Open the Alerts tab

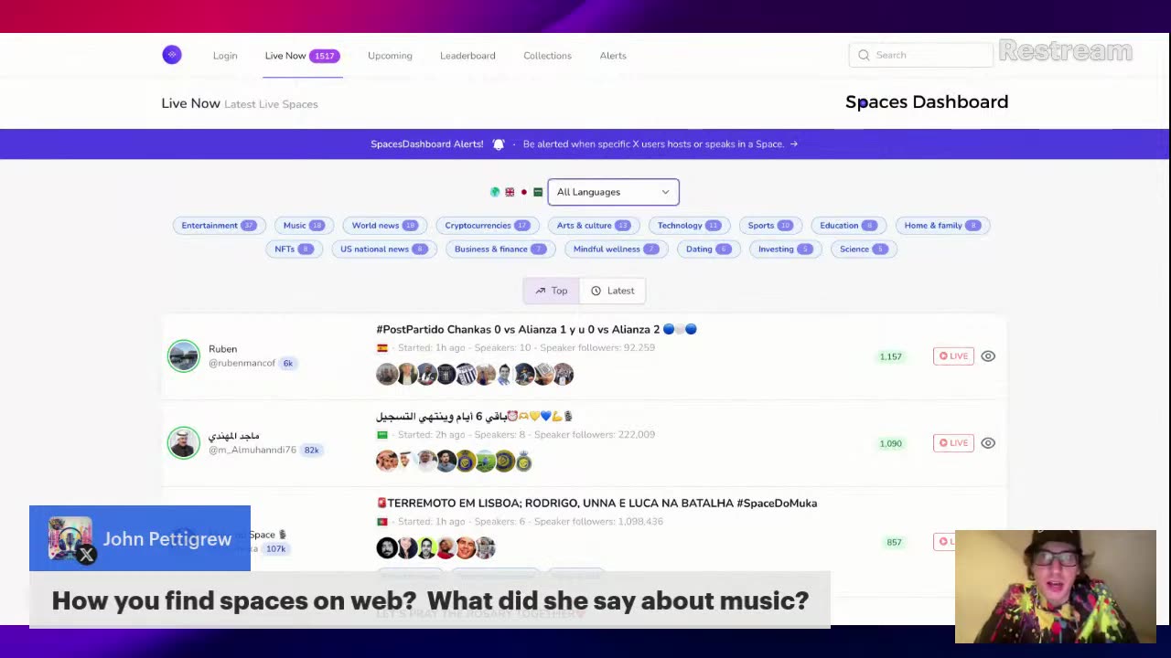(613, 56)
